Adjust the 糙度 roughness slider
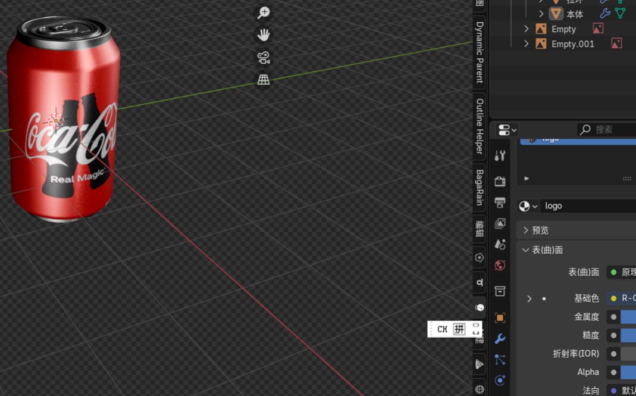 [628, 335]
